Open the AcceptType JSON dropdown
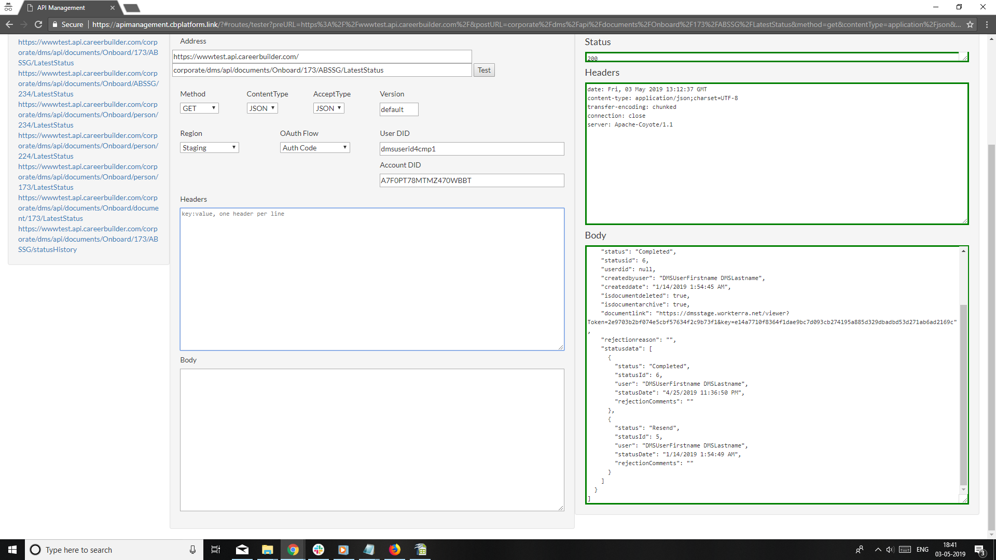996x560 pixels. click(x=328, y=108)
